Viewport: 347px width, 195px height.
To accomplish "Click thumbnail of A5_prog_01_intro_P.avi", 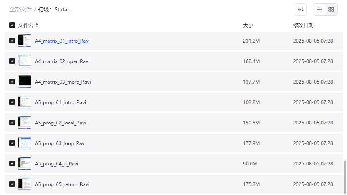I will 25,102.
